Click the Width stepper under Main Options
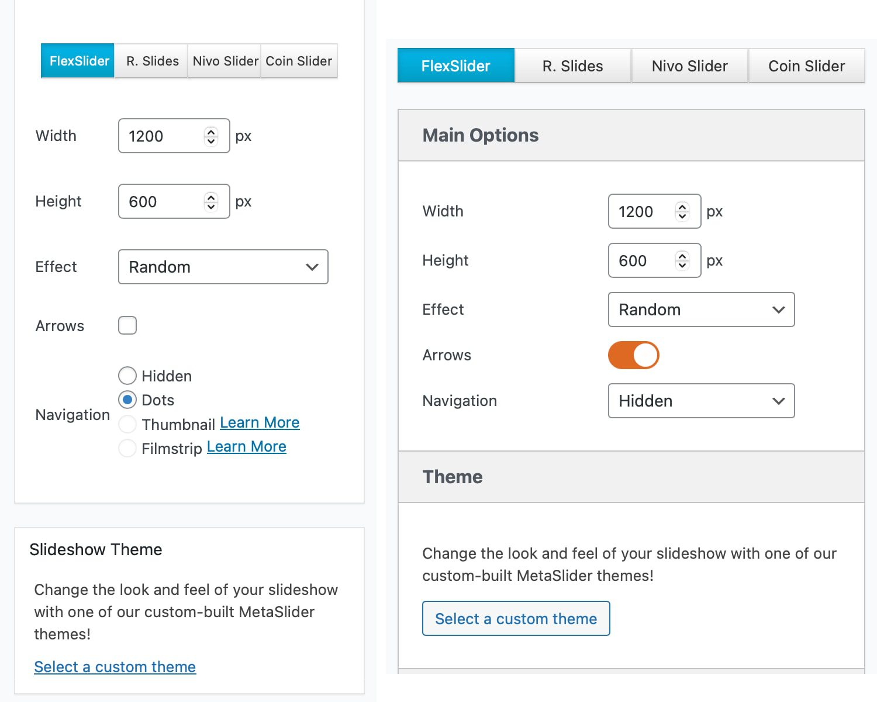Viewport: 877px width, 702px height. click(x=682, y=211)
